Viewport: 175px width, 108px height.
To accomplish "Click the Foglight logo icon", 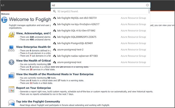I will [x=4, y=20].
